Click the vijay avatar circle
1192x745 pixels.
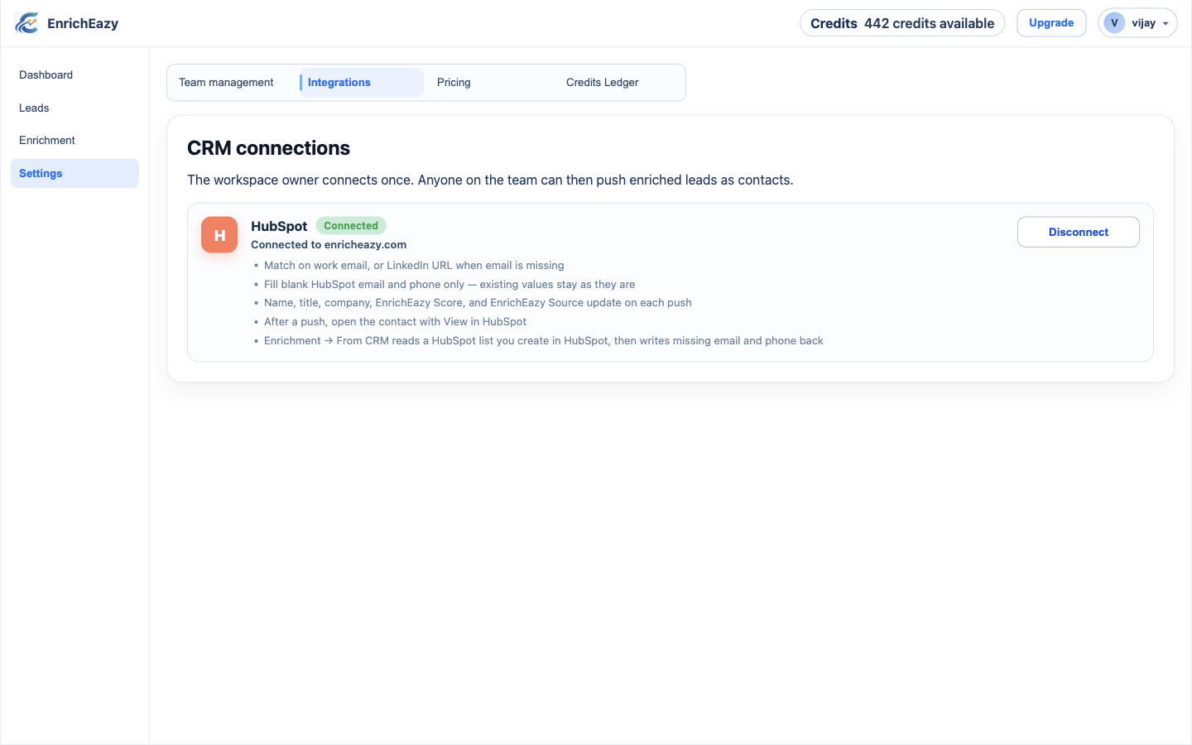pos(1114,23)
